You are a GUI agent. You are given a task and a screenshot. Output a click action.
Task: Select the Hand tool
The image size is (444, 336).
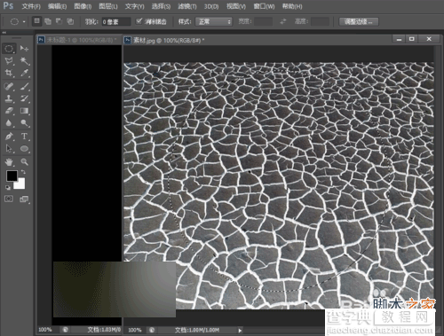(9, 161)
